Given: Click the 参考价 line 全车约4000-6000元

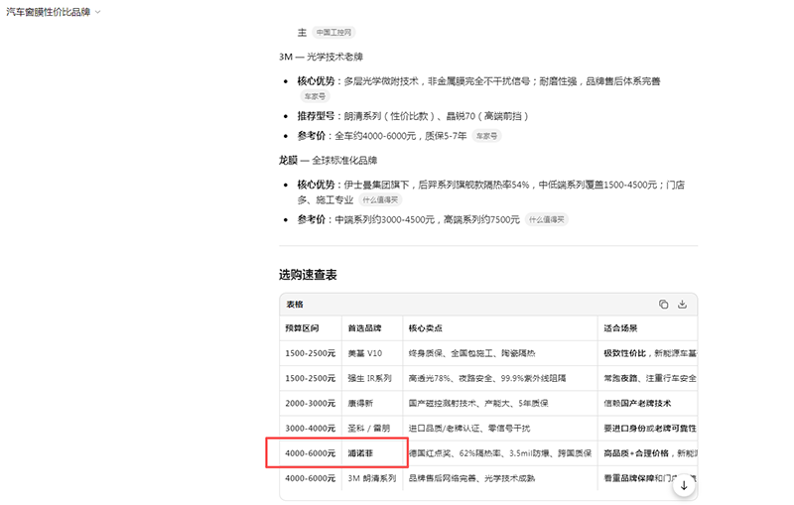Looking at the screenshot, I should tap(382, 136).
